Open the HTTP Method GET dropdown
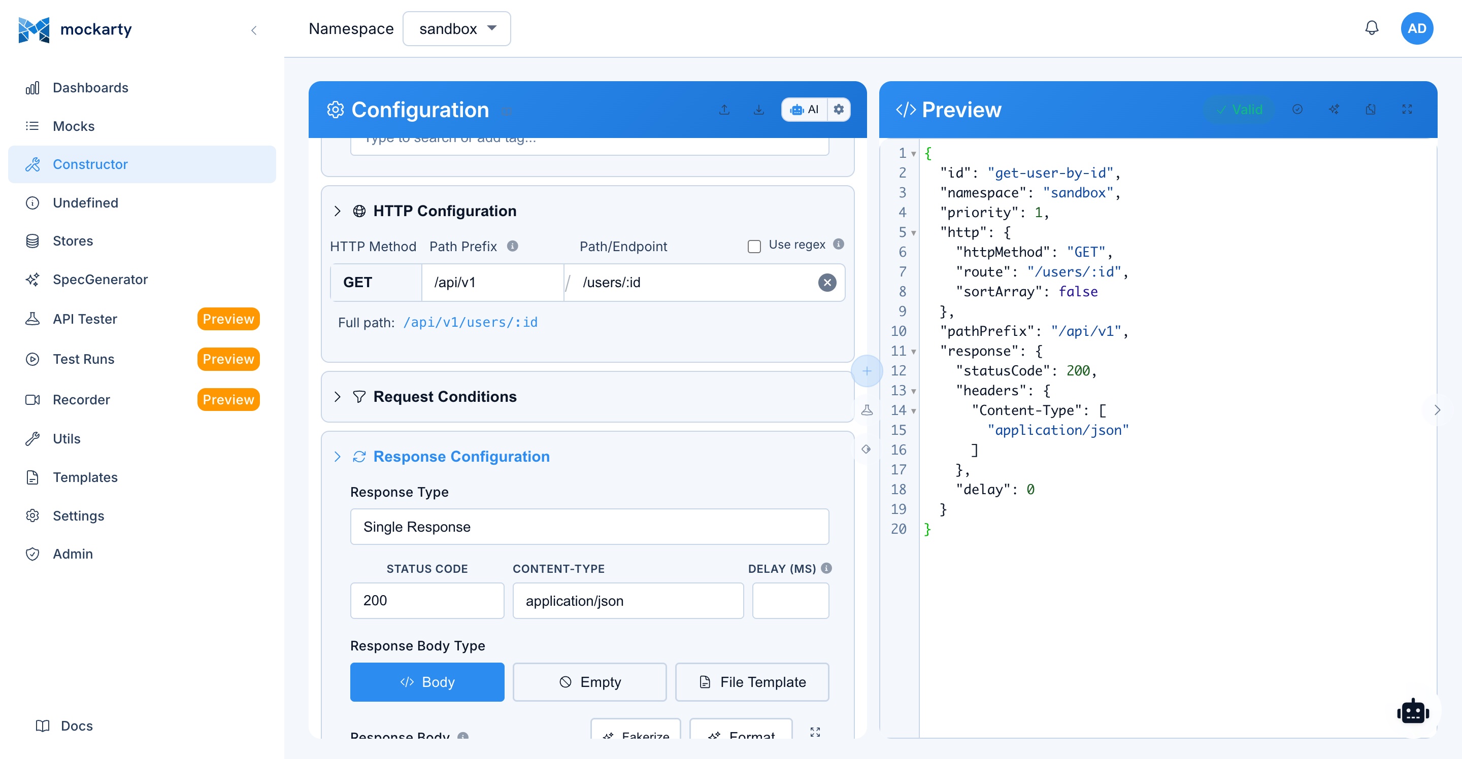The width and height of the screenshot is (1462, 759). pos(376,283)
